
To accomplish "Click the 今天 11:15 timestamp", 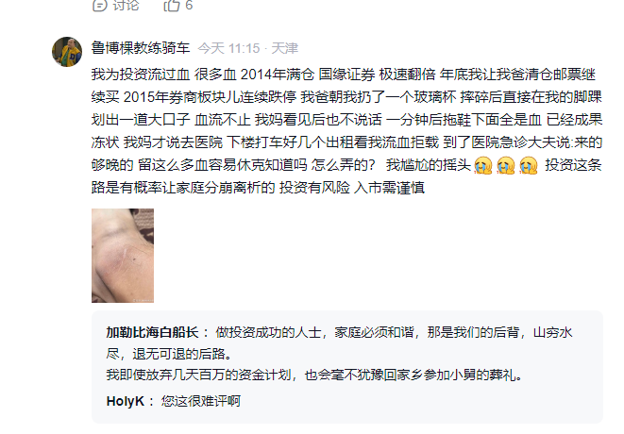I will [x=228, y=48].
